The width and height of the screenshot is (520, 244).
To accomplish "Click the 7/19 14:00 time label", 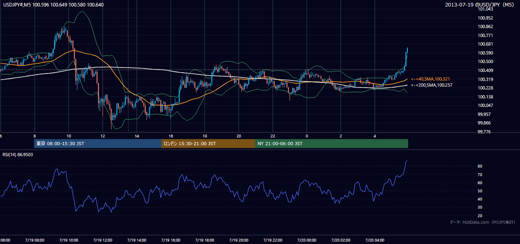I will tap(137, 240).
